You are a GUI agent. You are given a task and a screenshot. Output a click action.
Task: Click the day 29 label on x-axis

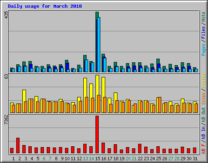click(183, 159)
